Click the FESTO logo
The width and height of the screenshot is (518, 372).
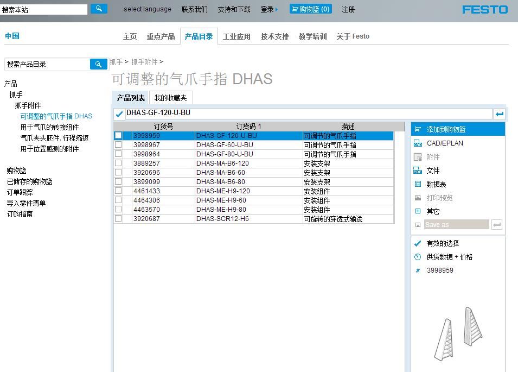485,10
